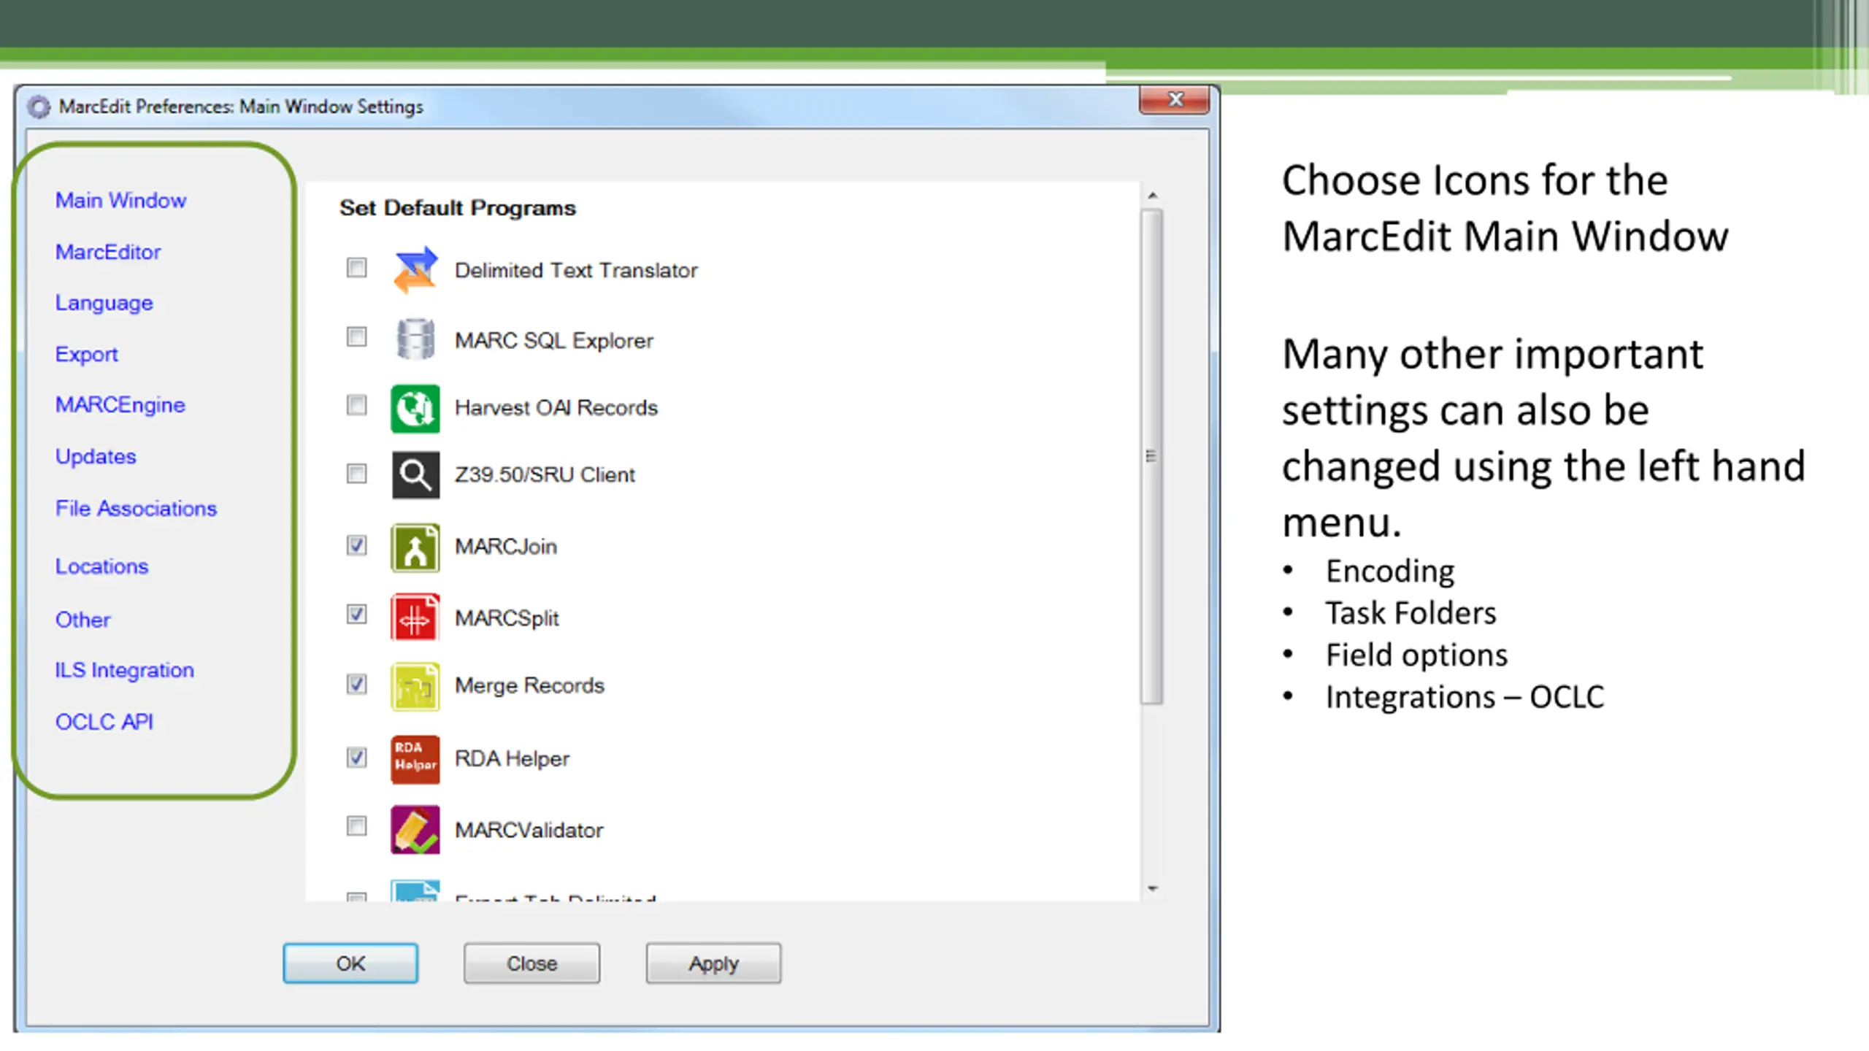The height and width of the screenshot is (1051, 1869).
Task: Click the Apply button
Action: point(713,963)
